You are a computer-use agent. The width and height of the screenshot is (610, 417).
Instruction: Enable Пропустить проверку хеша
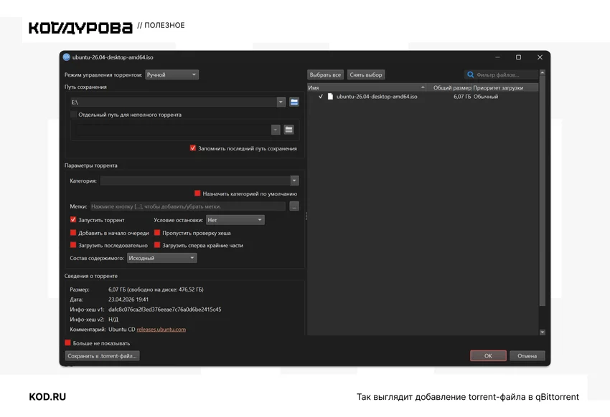(x=157, y=233)
